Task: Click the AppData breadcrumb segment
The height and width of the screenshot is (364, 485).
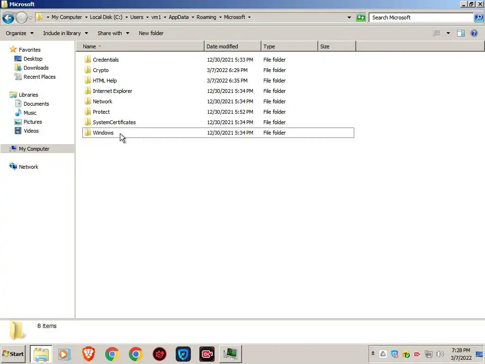Action: [179, 17]
